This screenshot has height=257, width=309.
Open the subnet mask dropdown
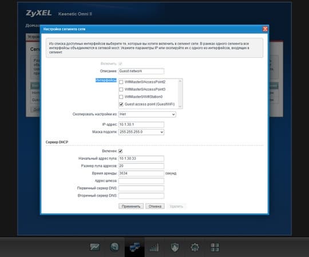[141, 132]
